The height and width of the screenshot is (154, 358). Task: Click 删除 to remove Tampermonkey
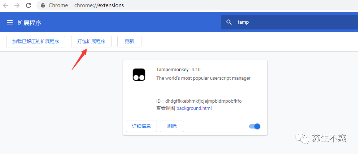(x=172, y=126)
